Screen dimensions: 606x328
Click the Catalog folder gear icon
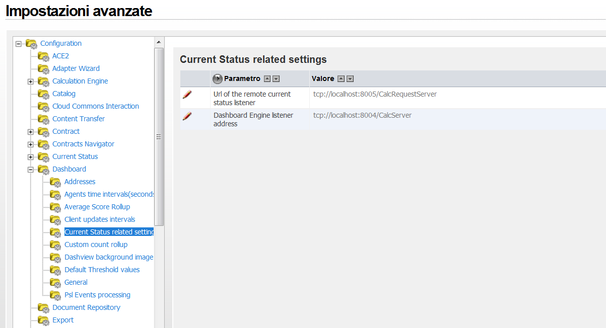pos(43,94)
